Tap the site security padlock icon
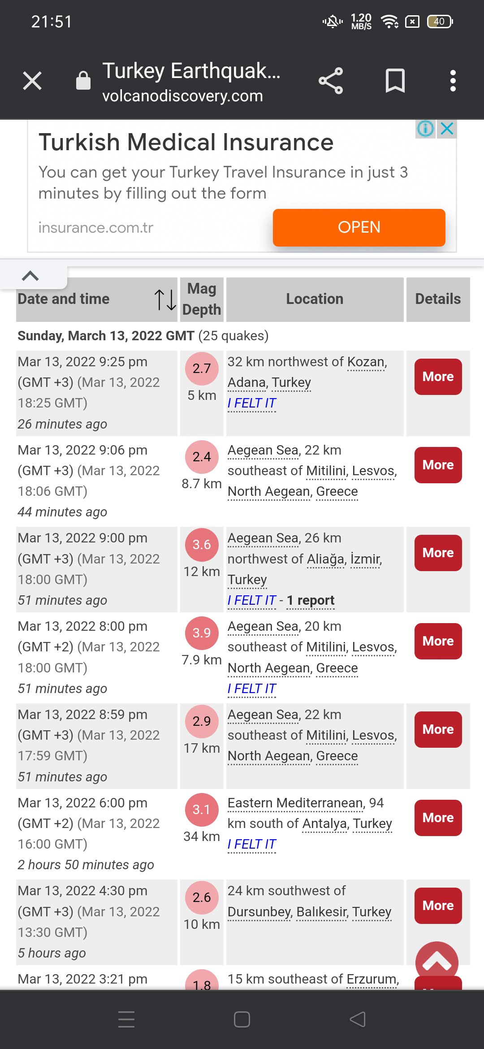 tap(83, 81)
